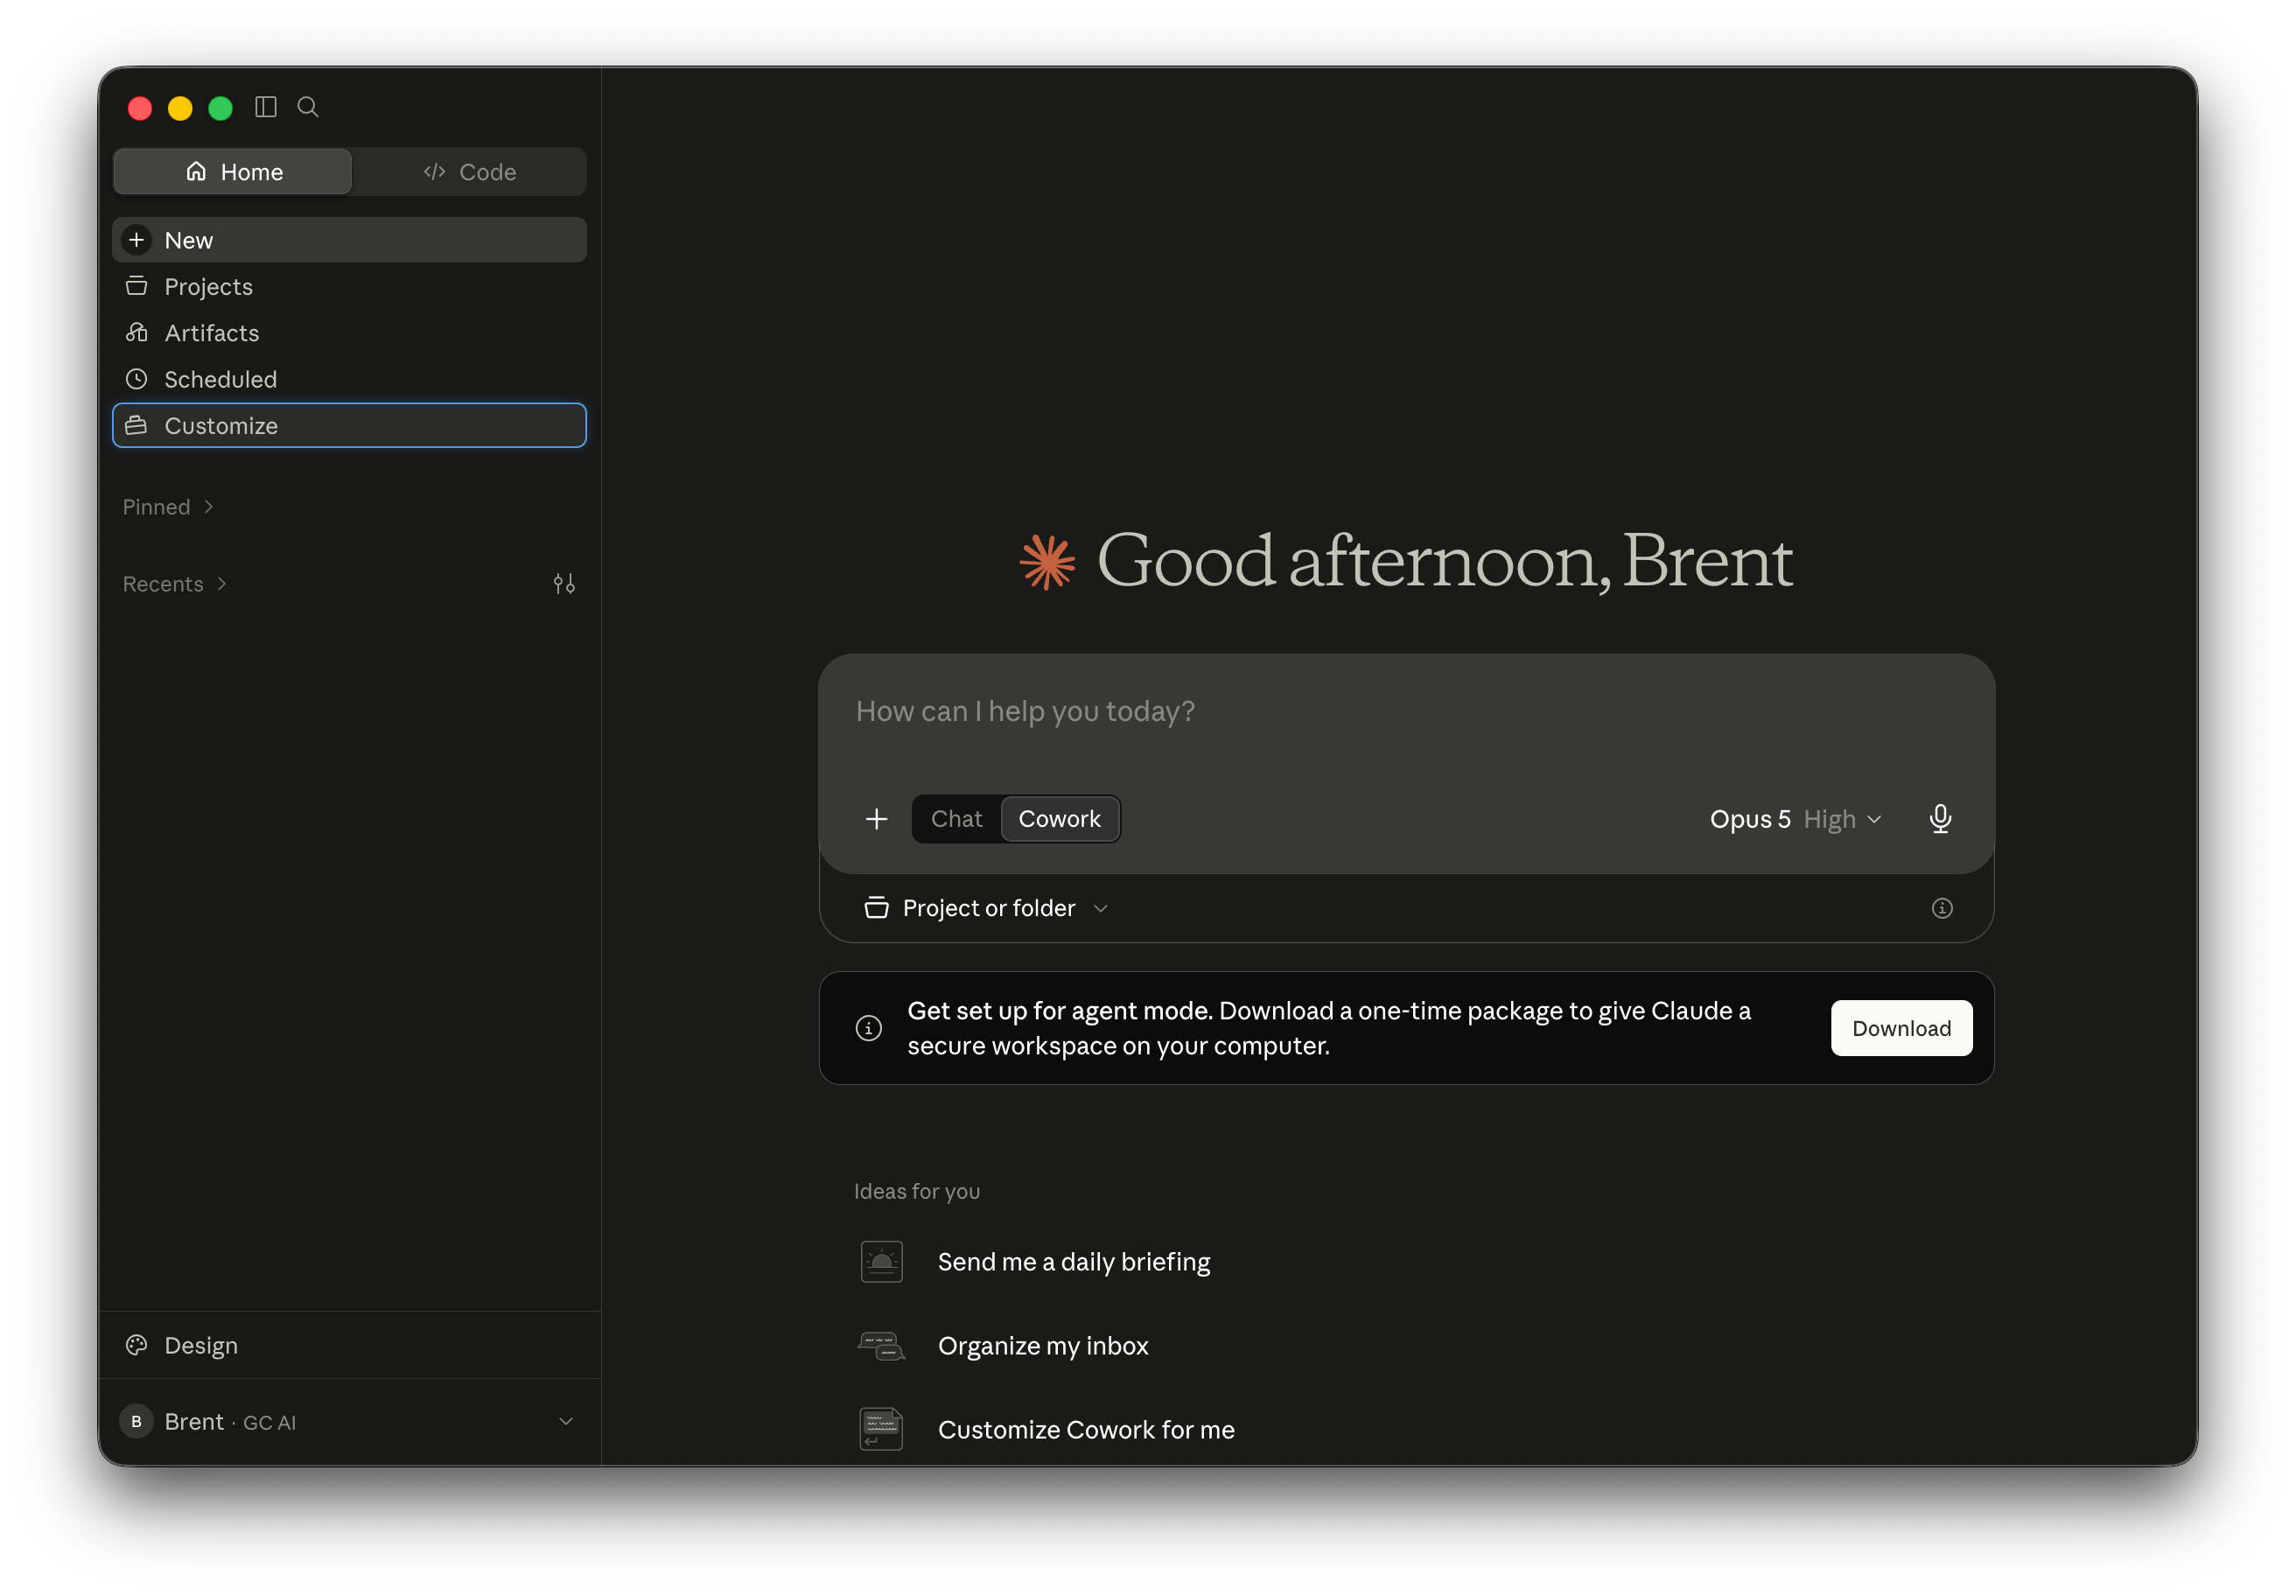
Task: Open Artifacts in the sidebar
Action: [x=349, y=333]
